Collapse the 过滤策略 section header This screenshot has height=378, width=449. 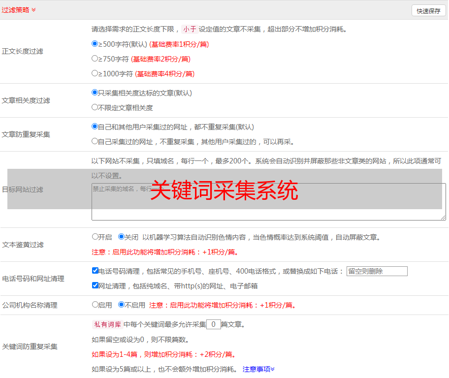(19, 10)
